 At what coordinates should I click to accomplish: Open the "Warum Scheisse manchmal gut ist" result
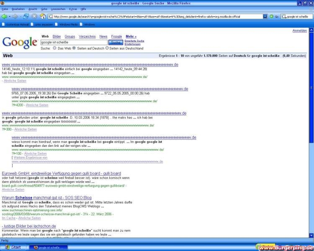click(x=46, y=197)
